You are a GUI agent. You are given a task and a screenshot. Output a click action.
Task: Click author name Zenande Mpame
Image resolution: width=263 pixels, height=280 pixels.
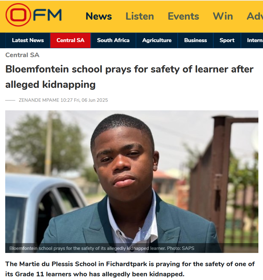(39, 100)
